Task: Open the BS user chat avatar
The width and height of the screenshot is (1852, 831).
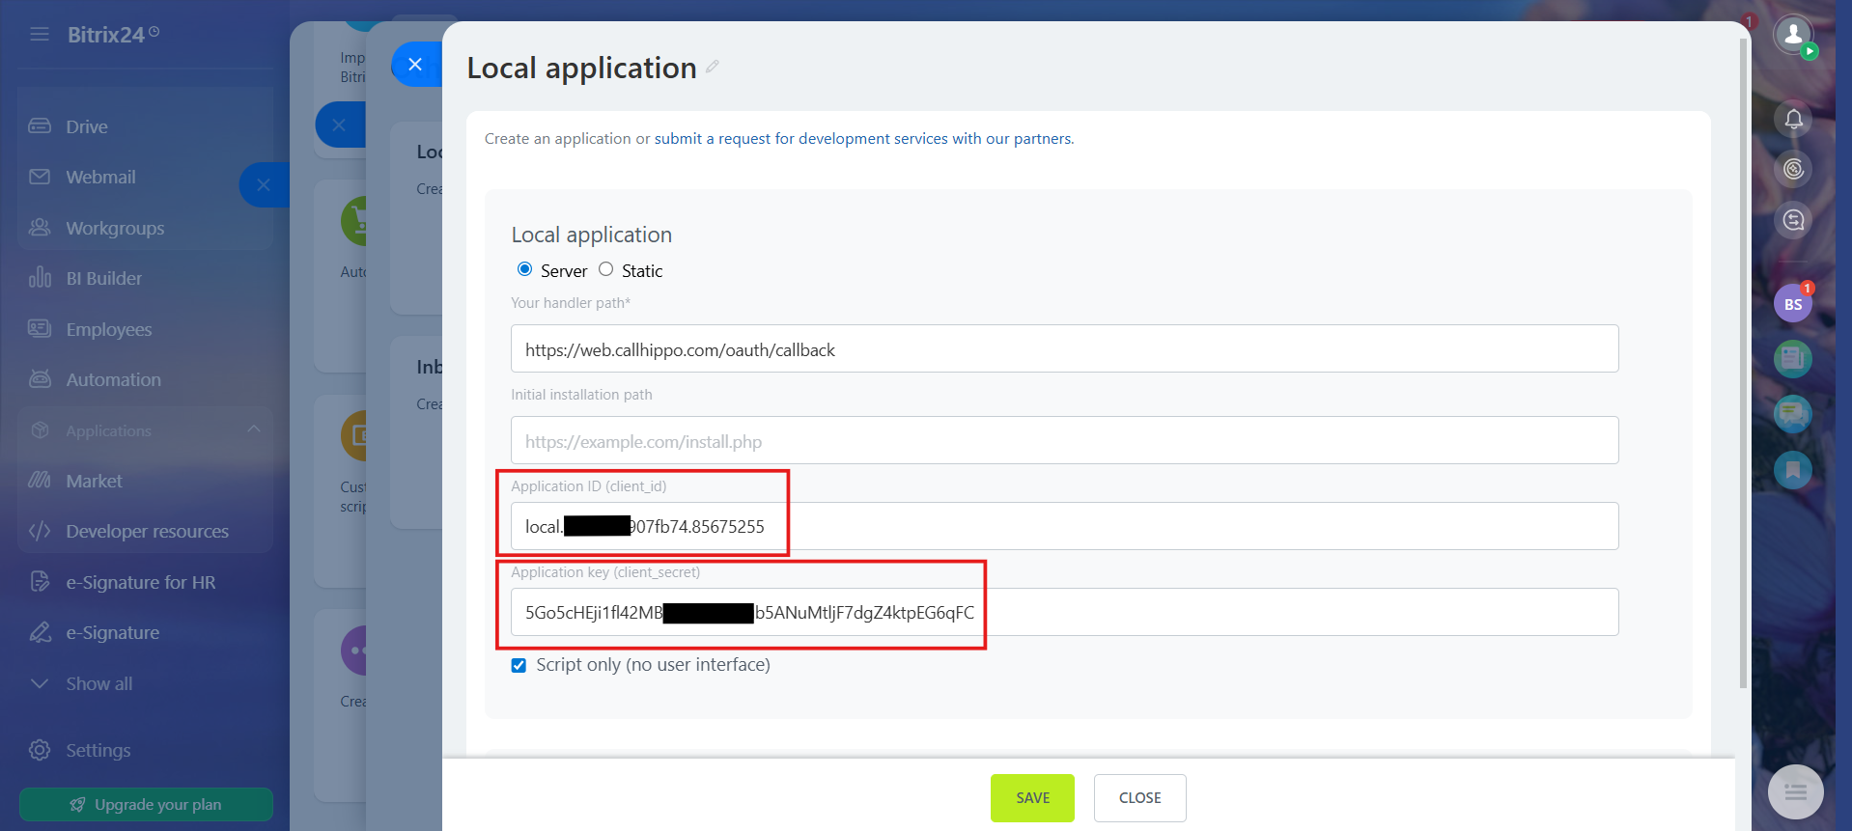Action: pyautogui.click(x=1793, y=304)
